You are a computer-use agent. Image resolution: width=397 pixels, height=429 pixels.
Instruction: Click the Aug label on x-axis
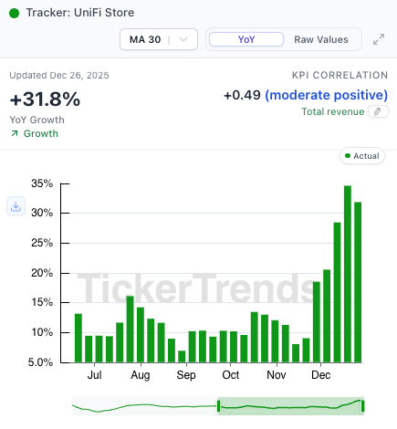point(141,375)
